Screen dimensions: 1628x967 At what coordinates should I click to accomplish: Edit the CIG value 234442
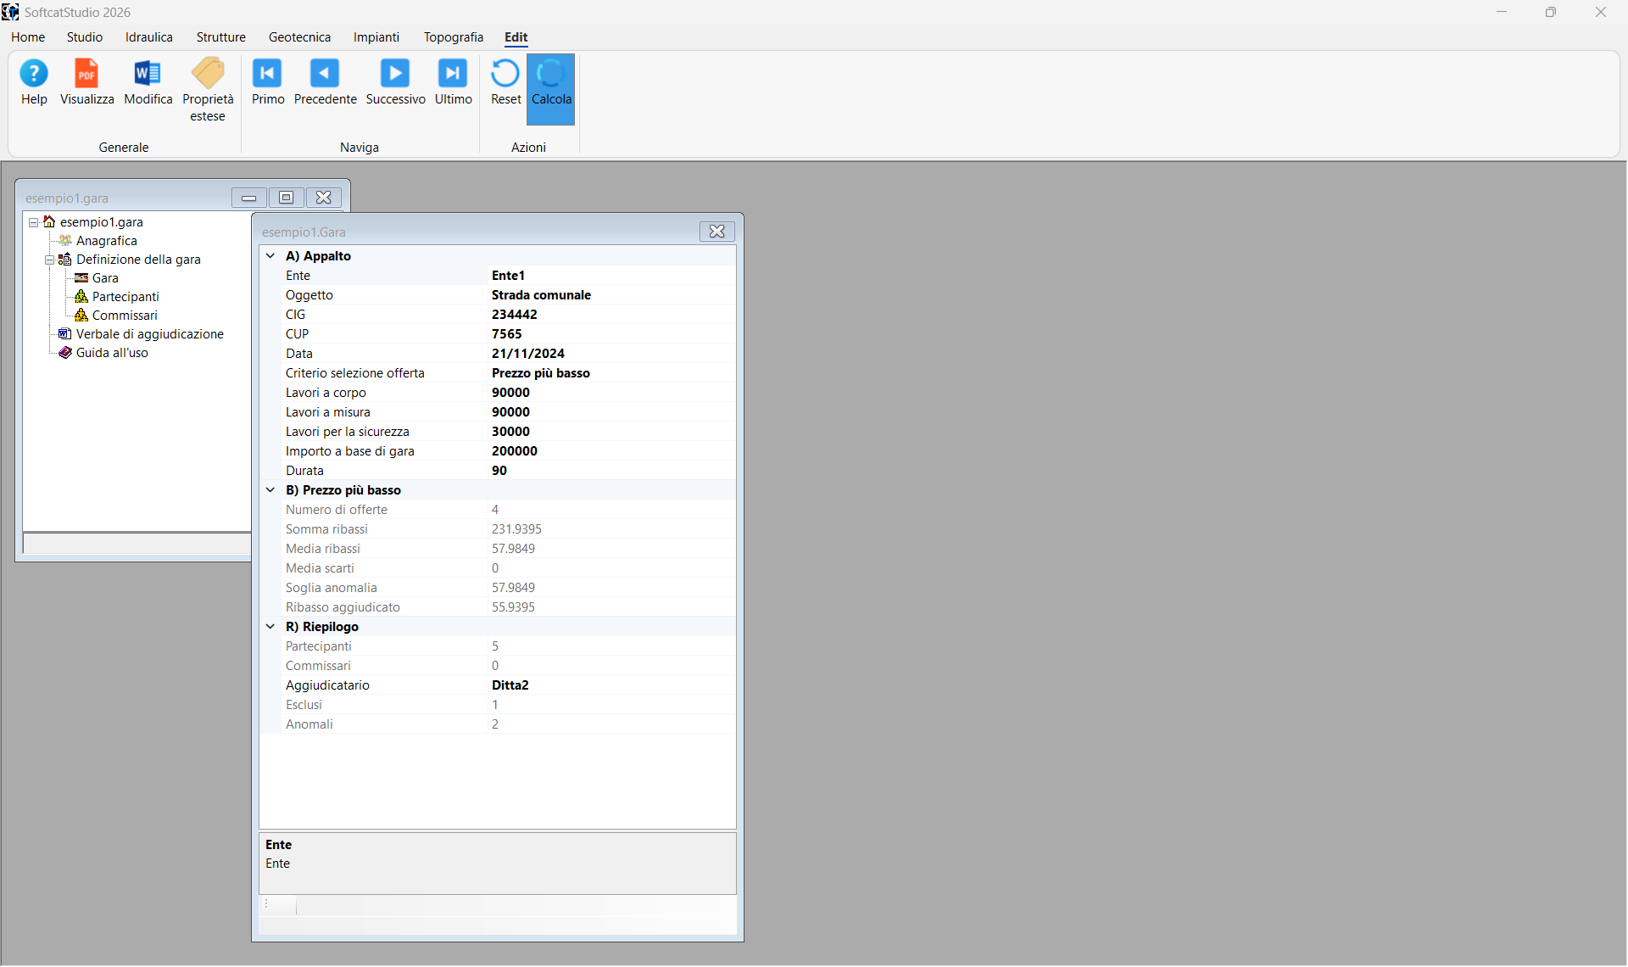[612, 315]
